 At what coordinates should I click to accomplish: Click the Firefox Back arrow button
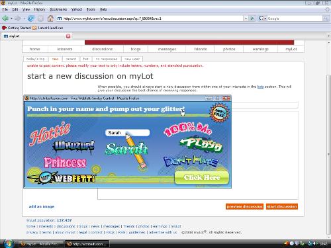tap(5, 19)
